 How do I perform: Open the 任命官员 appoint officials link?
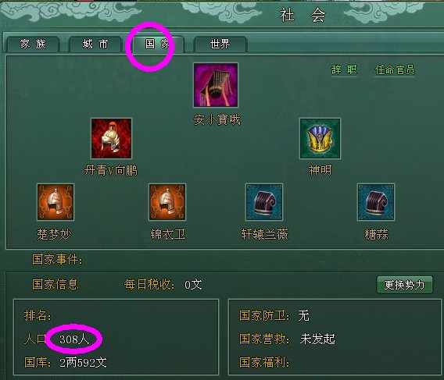click(395, 69)
